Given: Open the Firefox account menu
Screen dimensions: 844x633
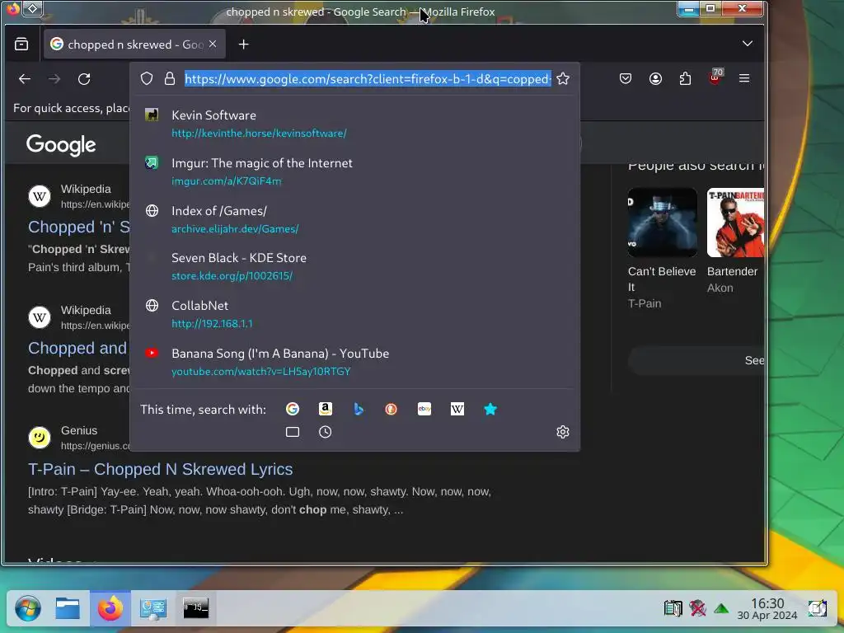Looking at the screenshot, I should [655, 78].
